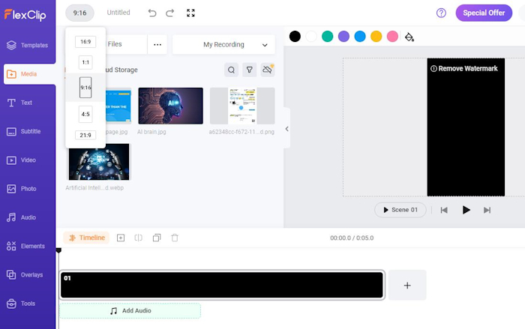Screen dimensions: 525x329
Task: Enter fullscreen mode
Action: point(190,13)
